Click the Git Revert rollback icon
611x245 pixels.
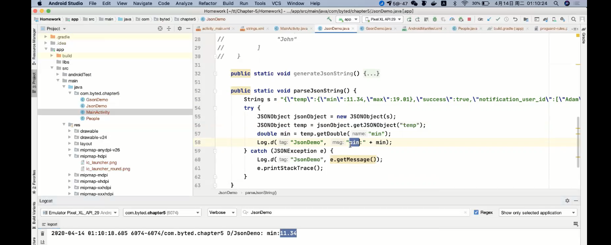point(515,19)
